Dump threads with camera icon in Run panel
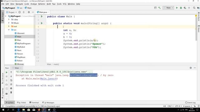 pos(7,85)
